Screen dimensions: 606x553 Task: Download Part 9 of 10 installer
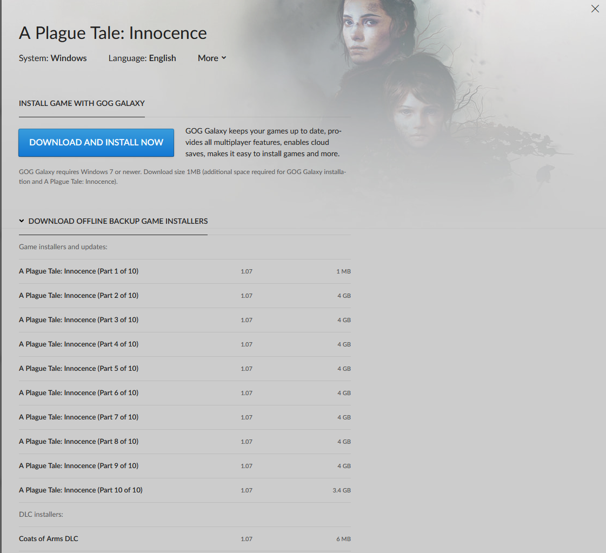185,466
